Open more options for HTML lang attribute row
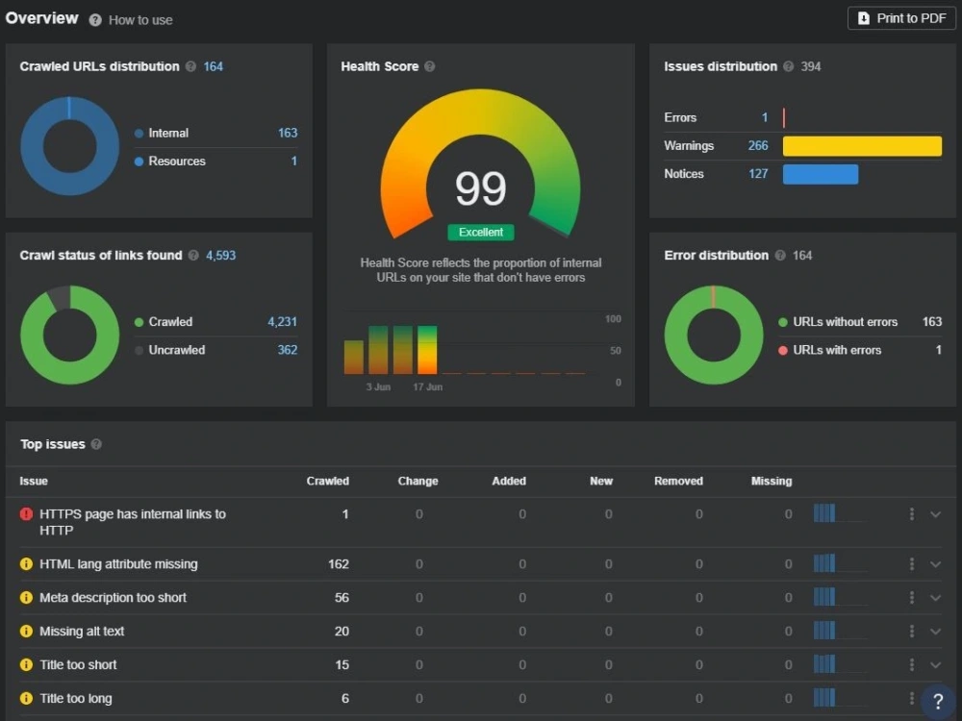 [912, 564]
